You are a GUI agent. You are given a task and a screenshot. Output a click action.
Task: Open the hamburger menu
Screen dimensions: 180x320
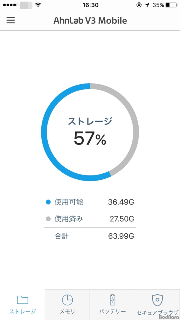10,20
